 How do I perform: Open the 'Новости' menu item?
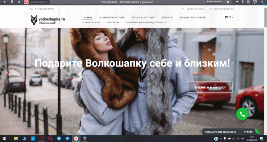[x=167, y=17]
